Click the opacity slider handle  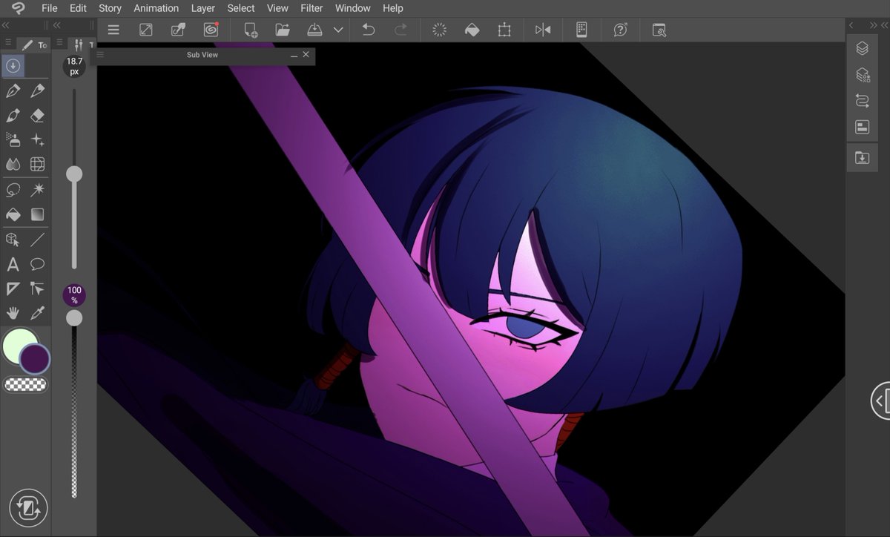(74, 318)
